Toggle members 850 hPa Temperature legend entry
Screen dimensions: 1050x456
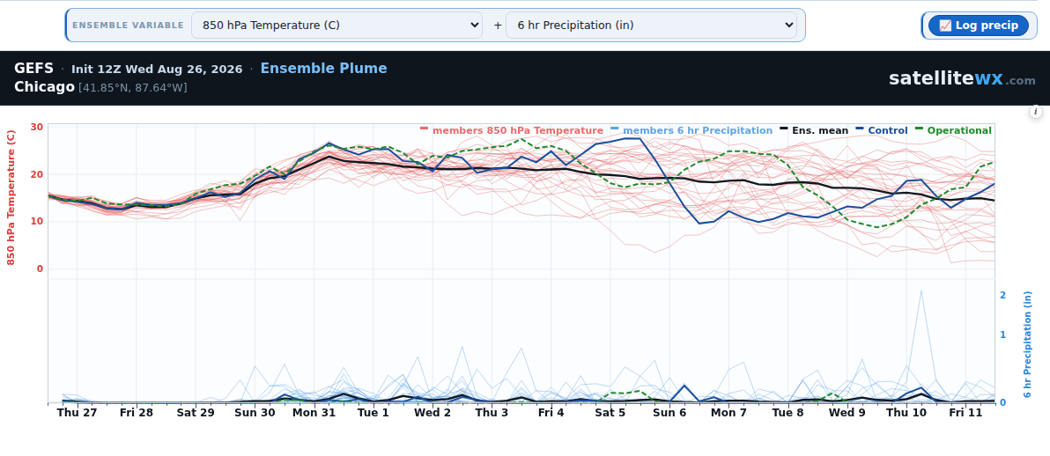tap(512, 130)
